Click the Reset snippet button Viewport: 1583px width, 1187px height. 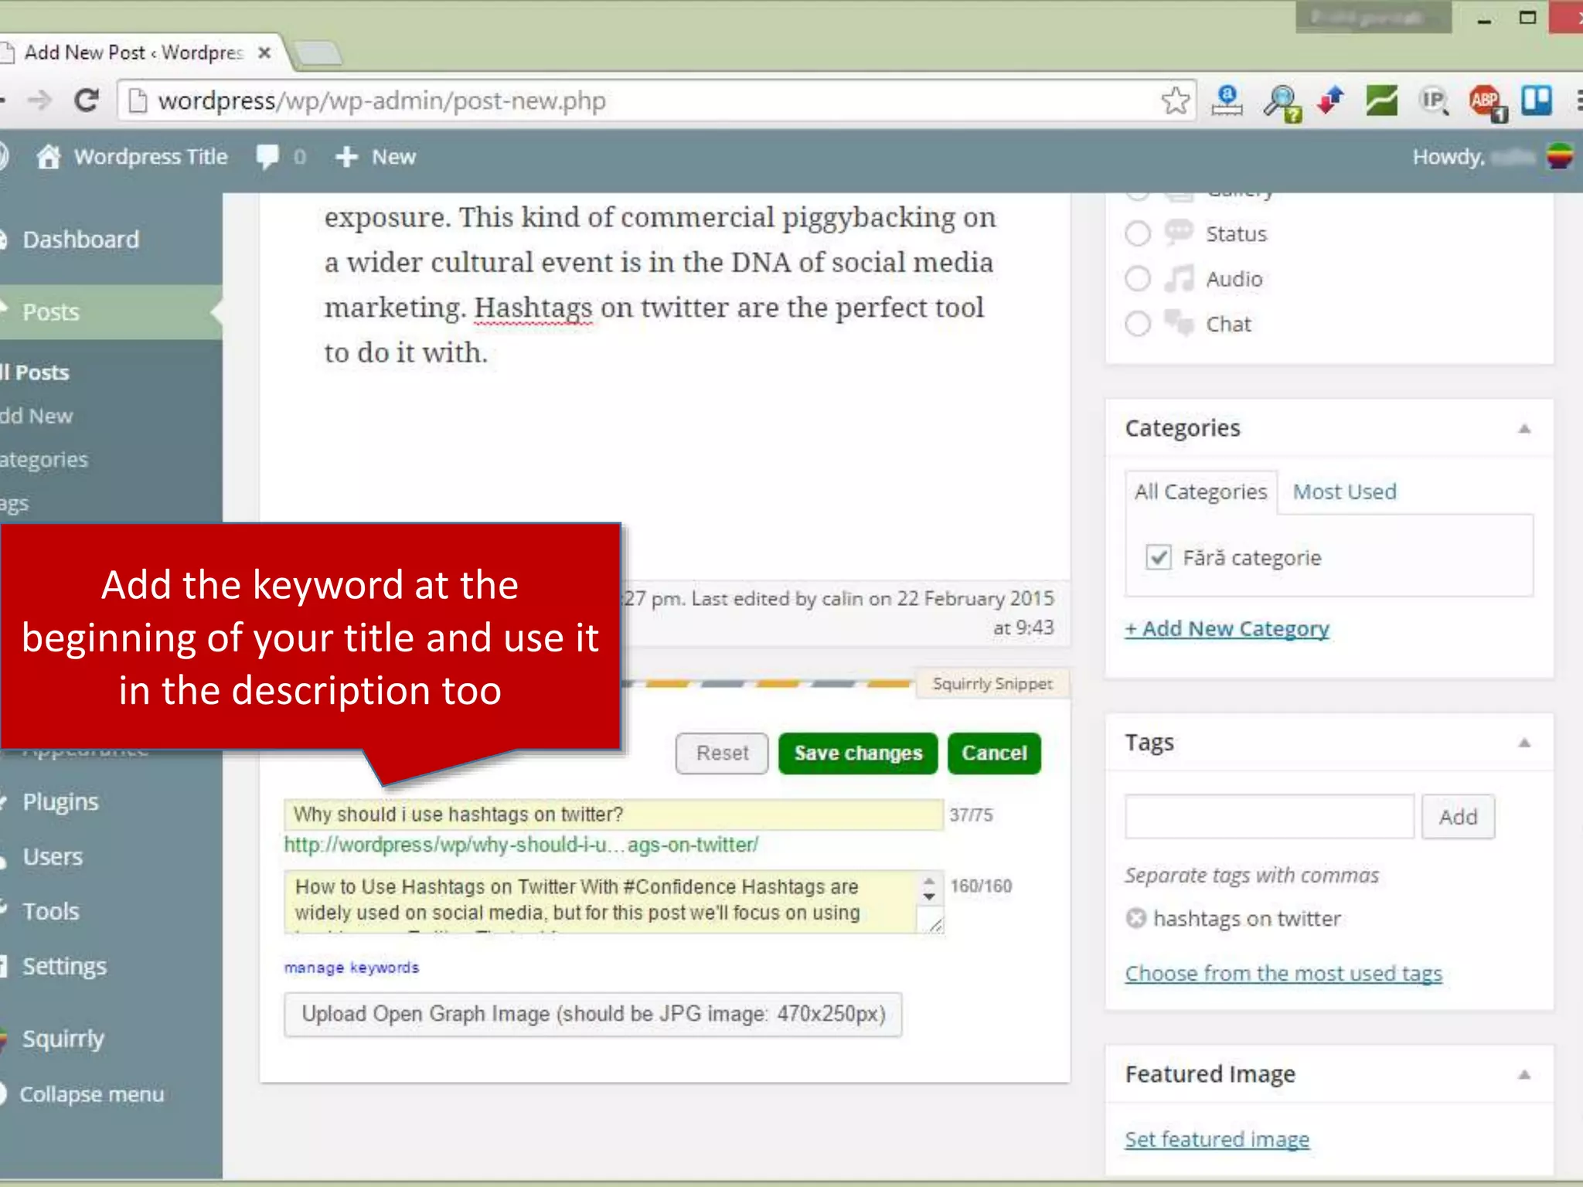tap(722, 753)
